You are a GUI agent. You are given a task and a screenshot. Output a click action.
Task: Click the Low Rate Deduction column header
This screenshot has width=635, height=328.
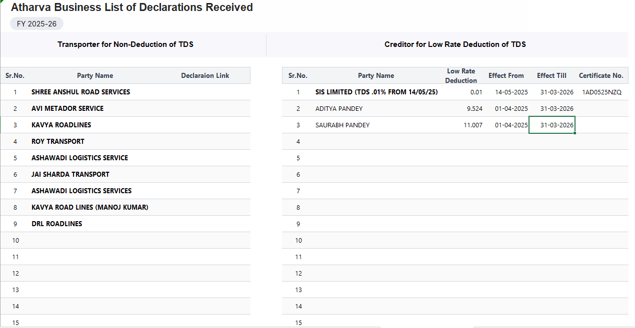[x=461, y=75]
